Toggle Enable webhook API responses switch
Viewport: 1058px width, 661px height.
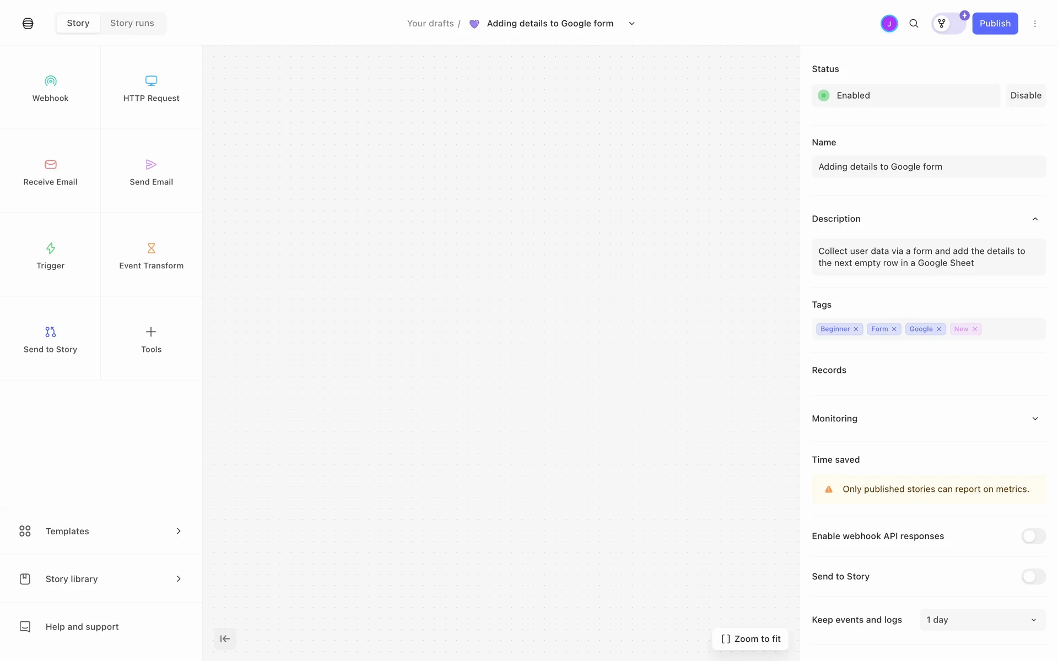click(1033, 536)
